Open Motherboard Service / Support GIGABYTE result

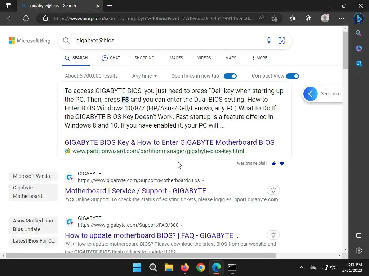coord(139,191)
